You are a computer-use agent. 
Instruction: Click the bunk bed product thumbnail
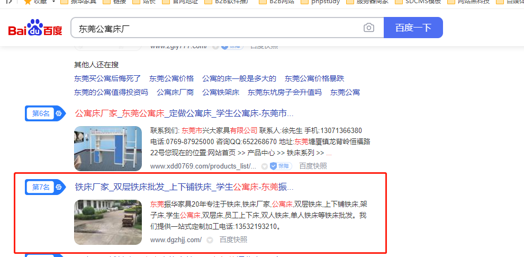tap(108, 148)
